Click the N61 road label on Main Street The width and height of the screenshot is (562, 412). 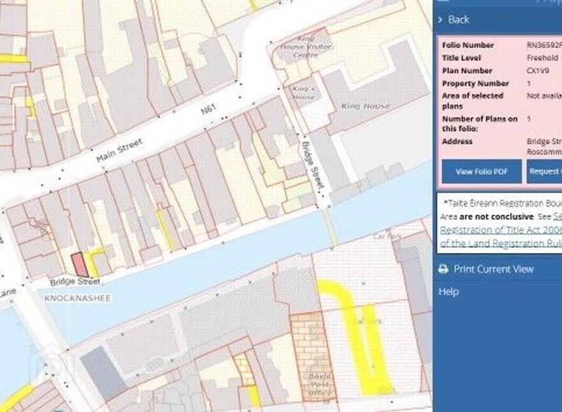(x=208, y=109)
